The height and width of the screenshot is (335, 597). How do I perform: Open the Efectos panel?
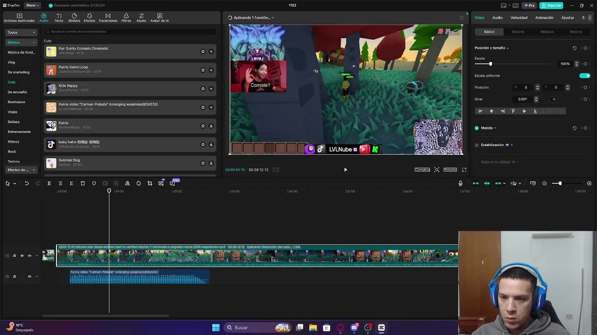click(90, 18)
